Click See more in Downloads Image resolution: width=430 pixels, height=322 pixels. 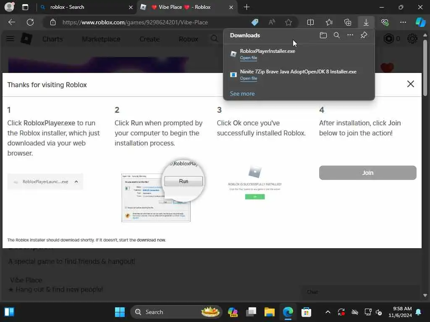[x=242, y=93]
